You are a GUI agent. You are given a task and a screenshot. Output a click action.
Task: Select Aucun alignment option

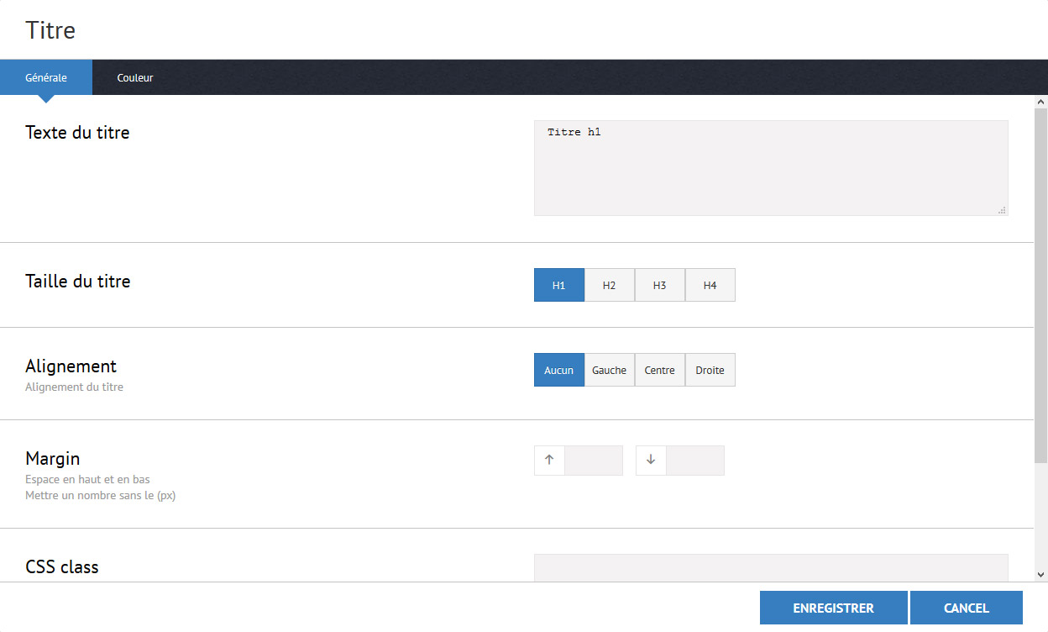pos(559,370)
